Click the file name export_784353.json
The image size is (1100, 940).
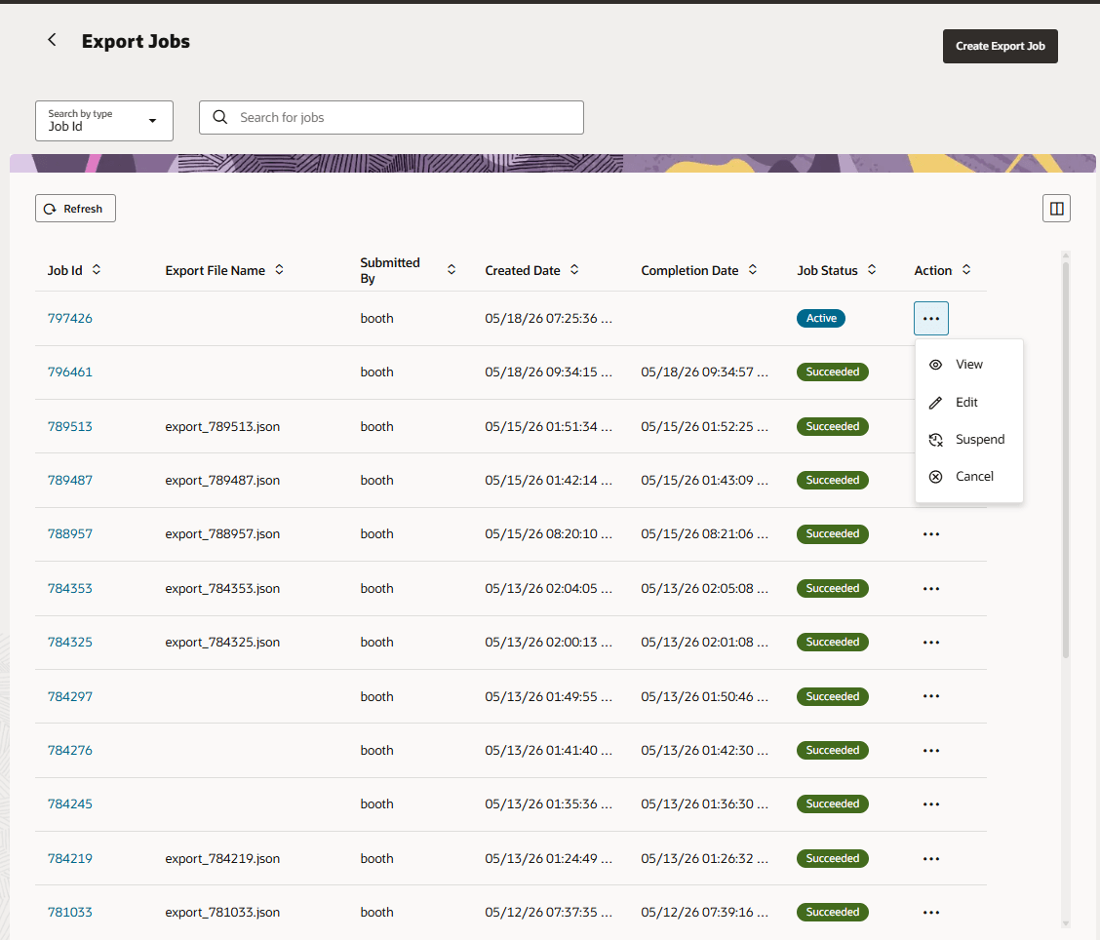(222, 589)
